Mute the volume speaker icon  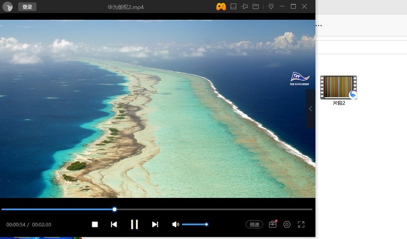(x=176, y=224)
